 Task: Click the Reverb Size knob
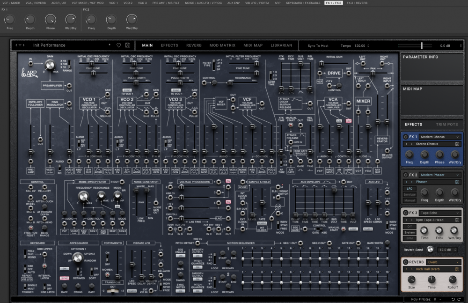(x=411, y=280)
